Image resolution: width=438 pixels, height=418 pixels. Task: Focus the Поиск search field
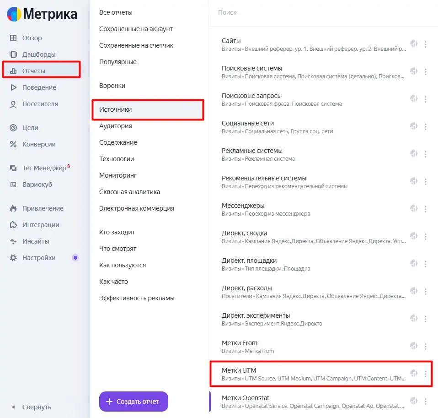(320, 12)
